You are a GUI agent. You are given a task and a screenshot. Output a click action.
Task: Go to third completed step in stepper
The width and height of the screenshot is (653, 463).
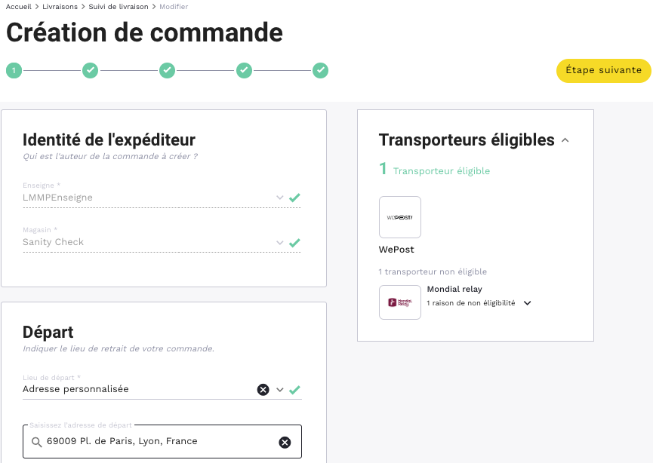click(x=167, y=71)
